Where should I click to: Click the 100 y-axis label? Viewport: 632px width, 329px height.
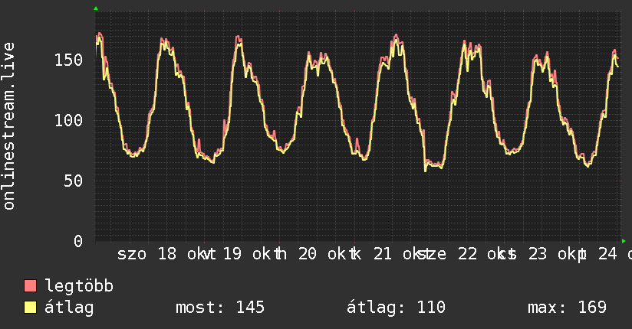[x=68, y=120]
